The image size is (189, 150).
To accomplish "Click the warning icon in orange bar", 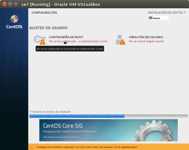I will (x=31, y=147).
